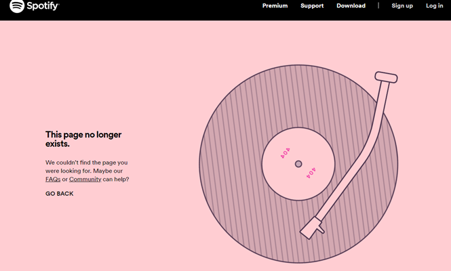Screen dimensions: 451x271
Task: Open the Premium page from navigation
Action: [x=275, y=5]
